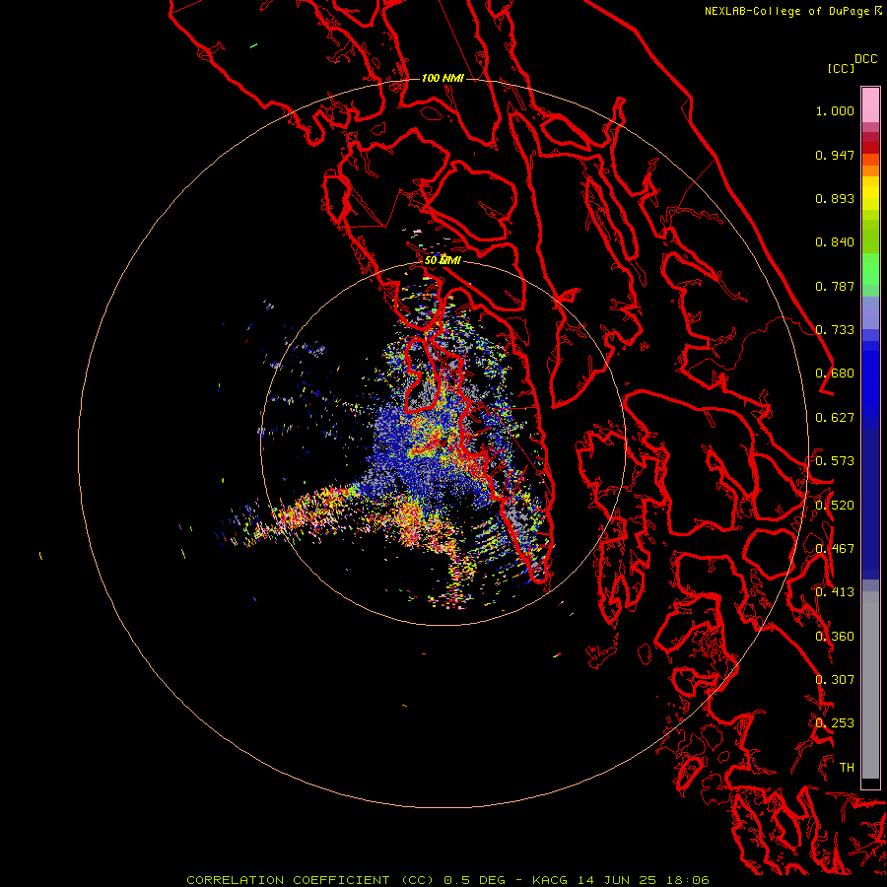
Task: Click the TH threshold label on scale
Action: [x=847, y=768]
